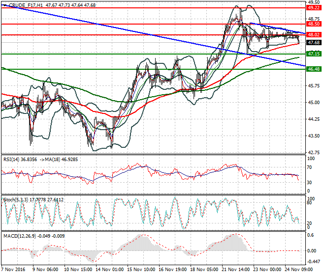Viewport: 325px width, 275px height.
Task: Click the 0.6 value on MACD scale
Action: coord(311,235)
